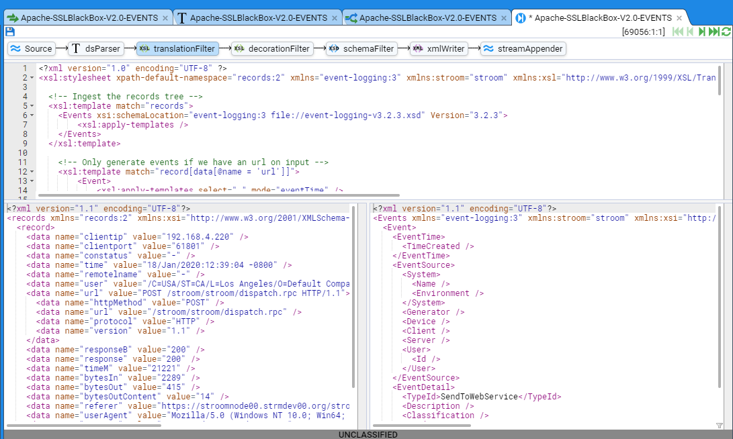Screen dimensions: 733x439
Task: Close the active stepping tab
Action: [679, 19]
